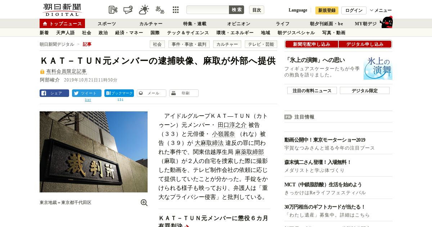Viewport: 432px width, 227px height.
Task: Open the 氷上の演舞 banner thumbnail
Action: tap(378, 68)
